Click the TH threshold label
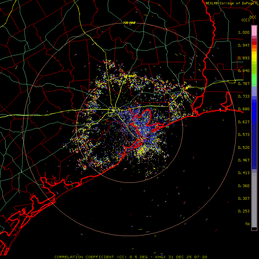Screen dimensions: 259x259 coord(247,224)
